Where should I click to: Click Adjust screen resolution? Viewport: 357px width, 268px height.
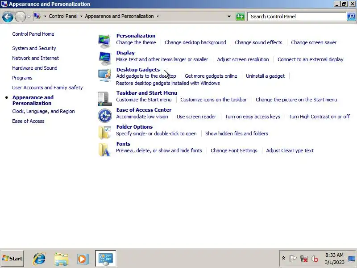[243, 59]
